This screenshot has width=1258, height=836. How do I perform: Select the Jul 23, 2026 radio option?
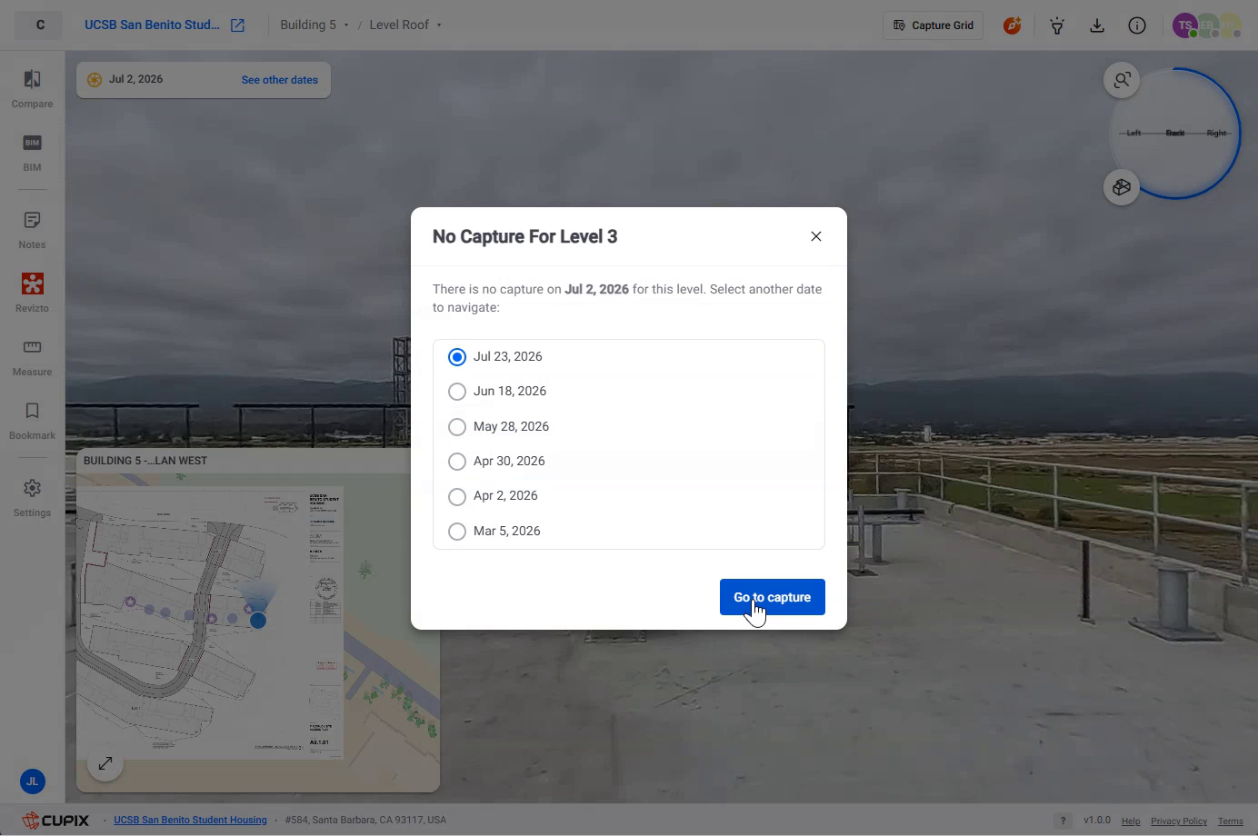(457, 357)
